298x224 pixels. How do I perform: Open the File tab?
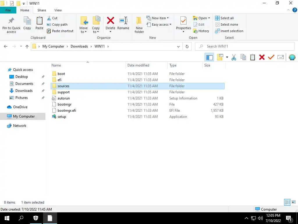[x=8, y=10]
